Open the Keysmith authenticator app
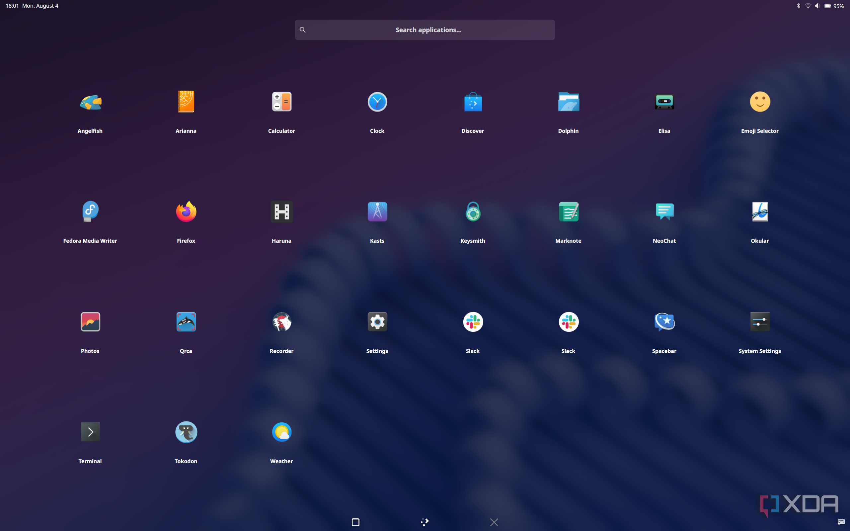 473,212
